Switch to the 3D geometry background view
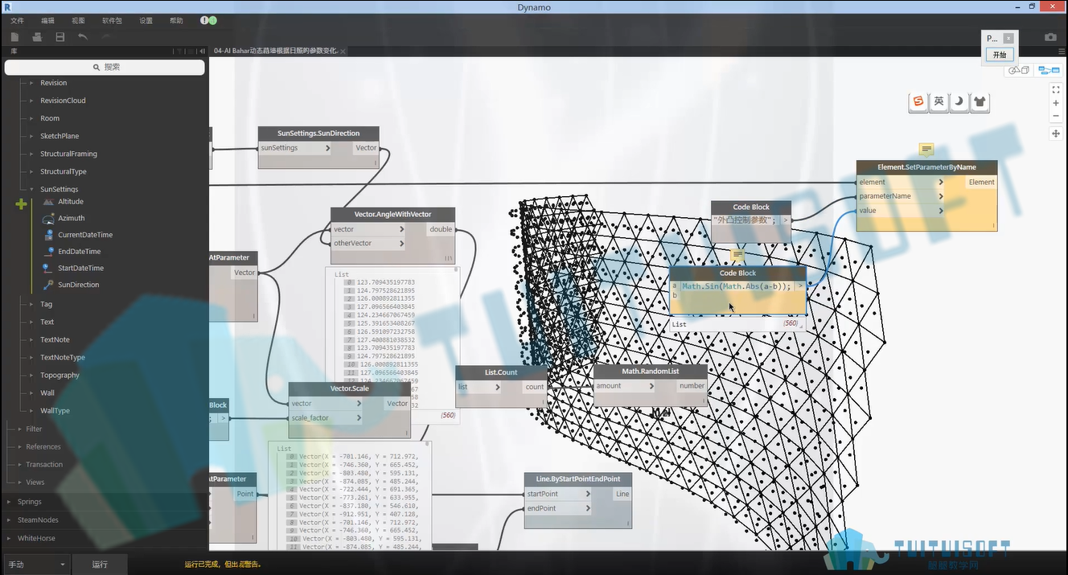Image resolution: width=1068 pixels, height=575 pixels. [x=1019, y=70]
